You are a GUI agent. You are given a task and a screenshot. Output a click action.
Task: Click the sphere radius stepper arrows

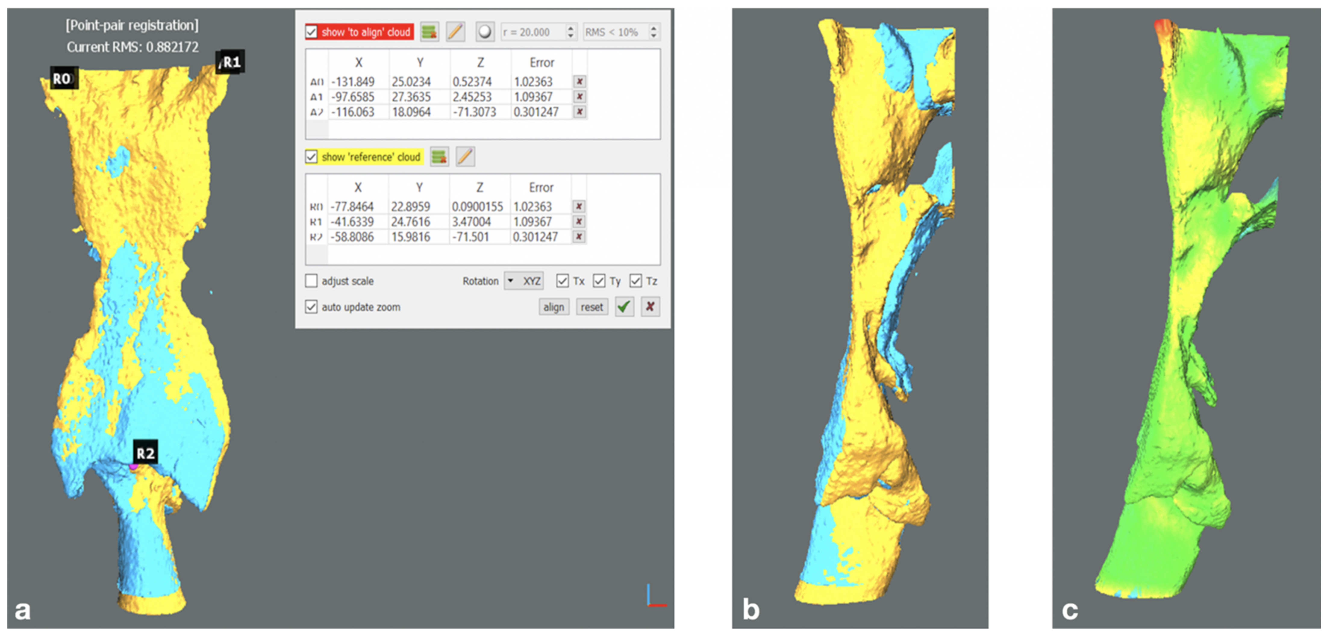(570, 32)
